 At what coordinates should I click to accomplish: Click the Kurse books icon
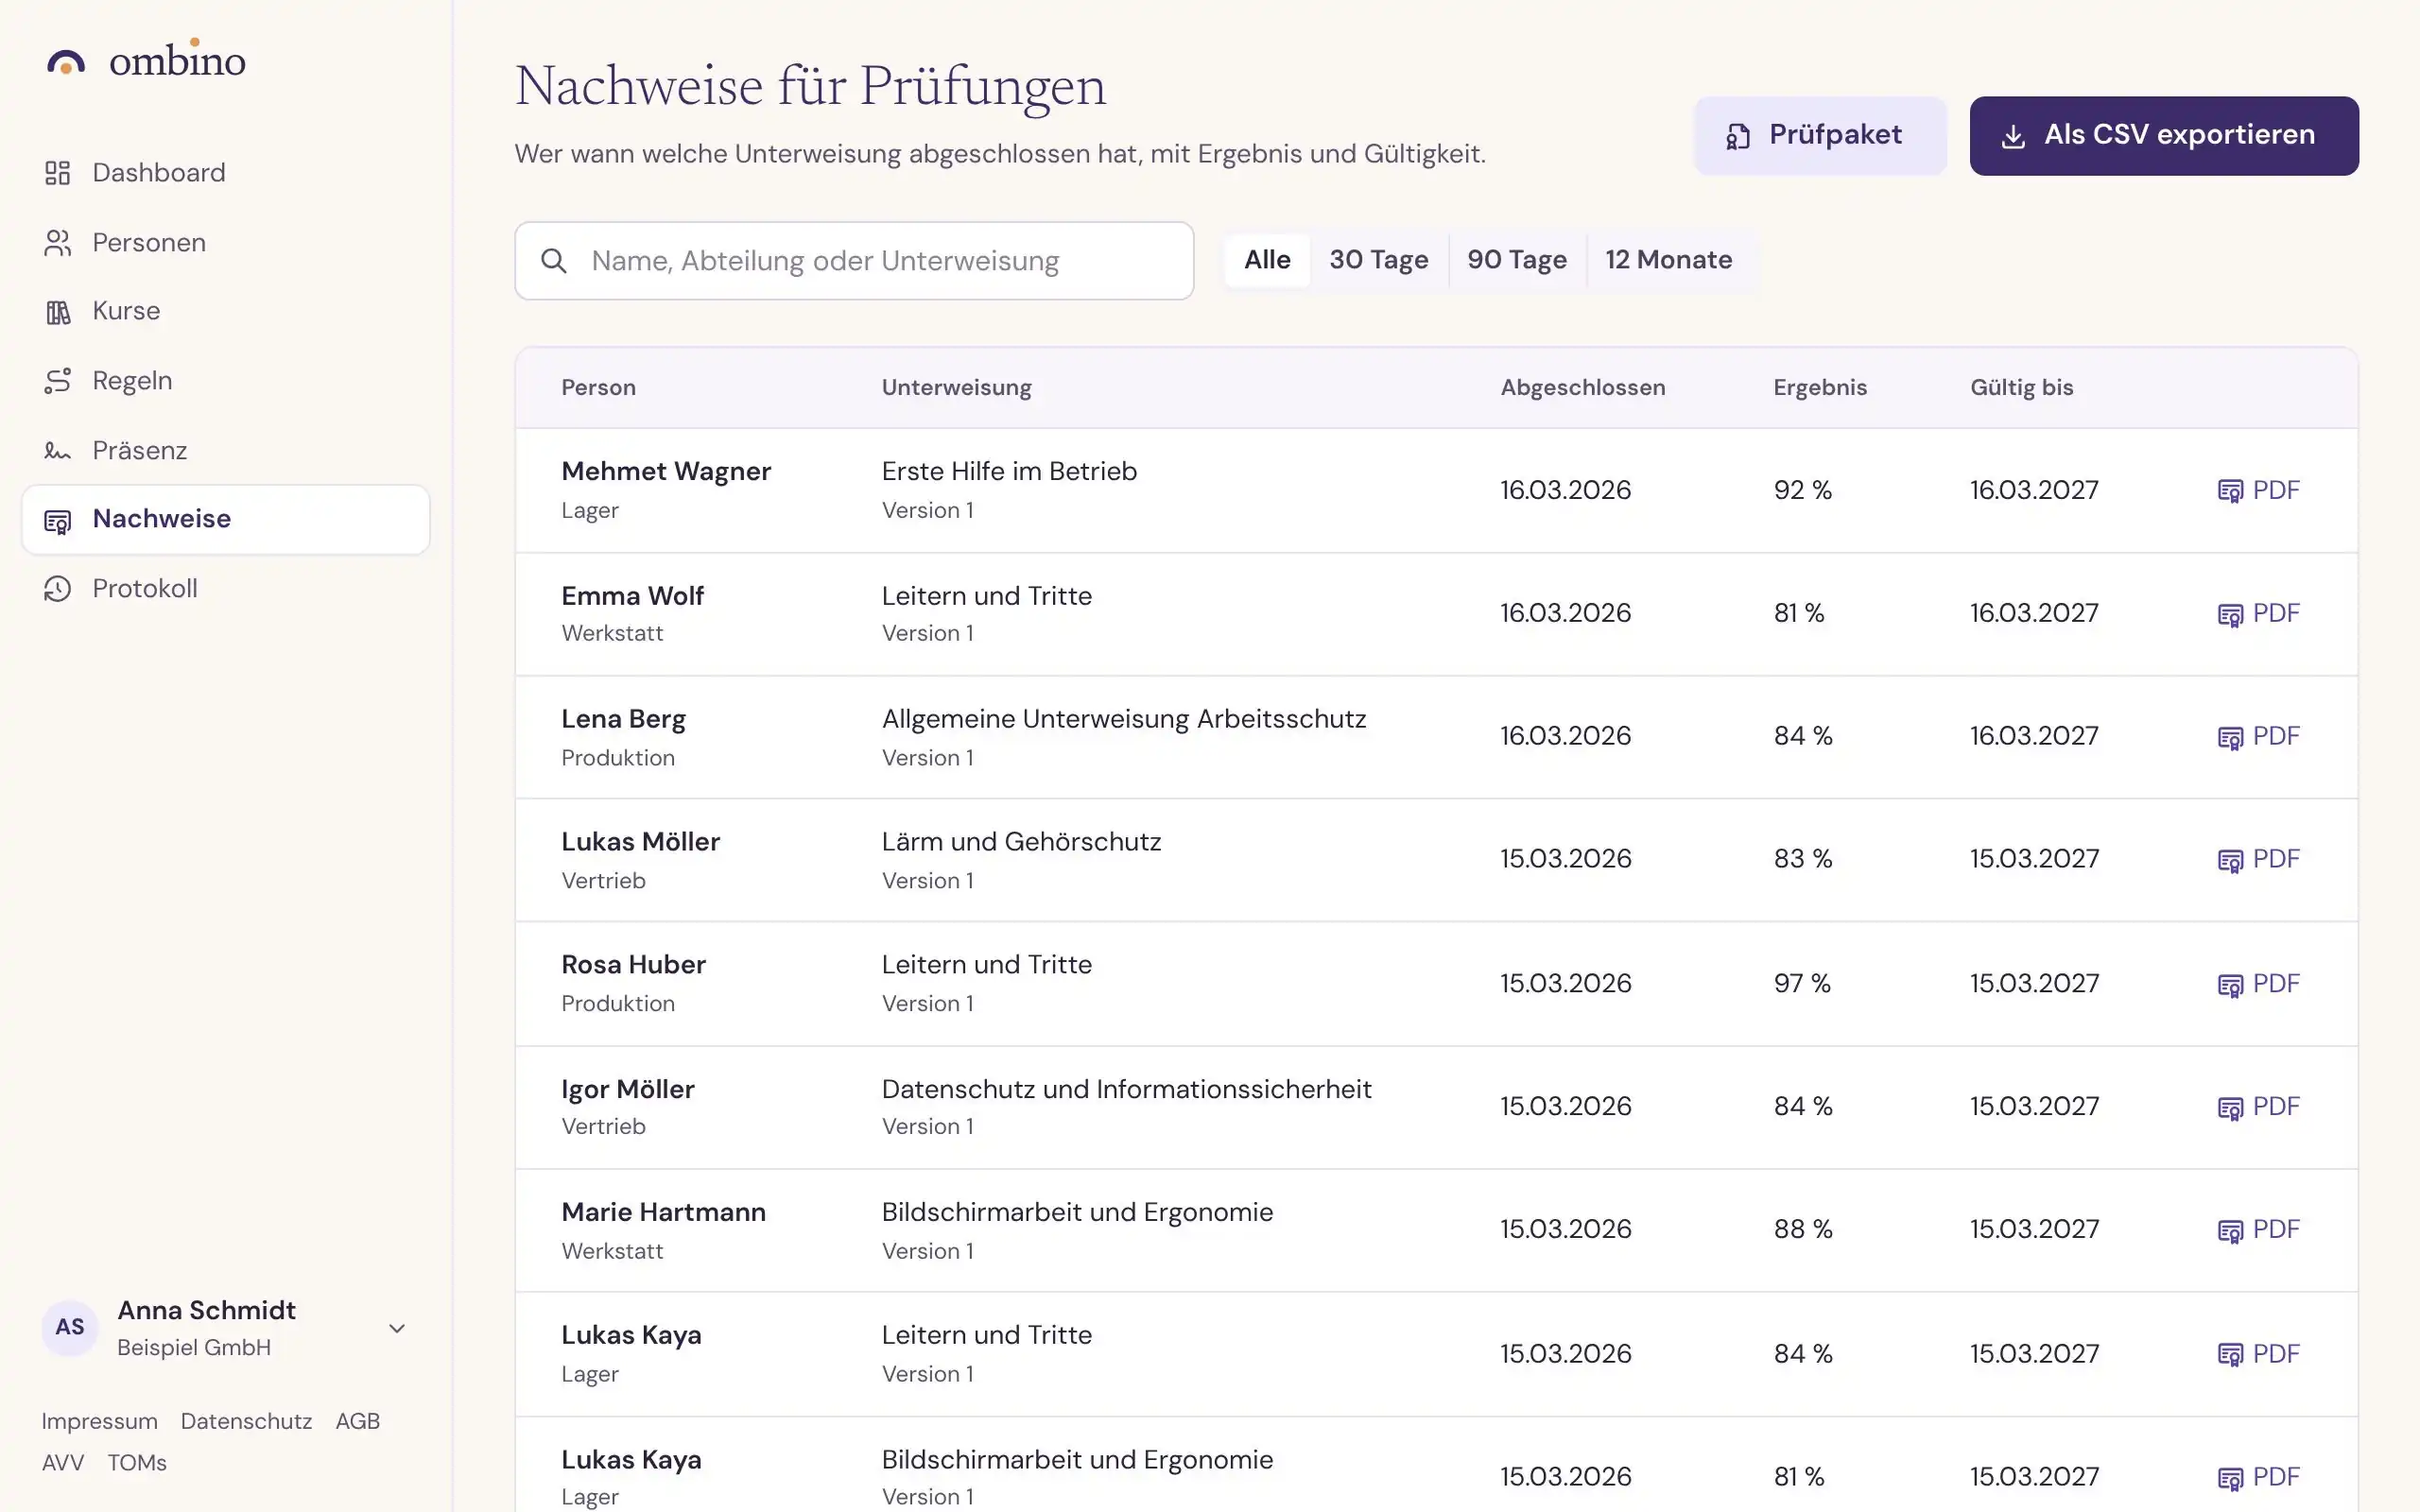tap(57, 312)
